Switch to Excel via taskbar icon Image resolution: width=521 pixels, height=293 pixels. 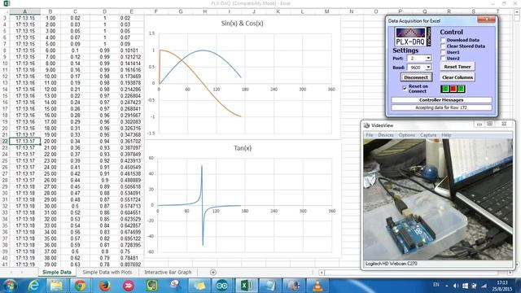point(246,286)
